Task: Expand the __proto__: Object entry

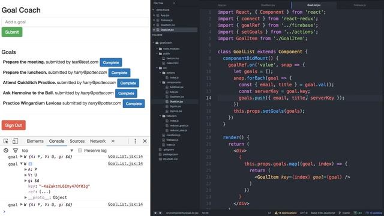Action: click(25, 197)
